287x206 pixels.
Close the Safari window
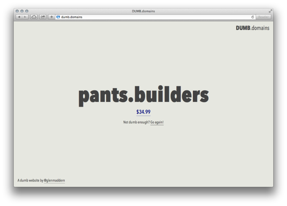pos(17,11)
